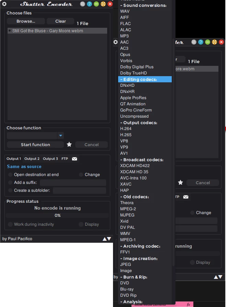Screen dimensions: 226x307
Task: Choose FLAC sound conversion
Action: (x=125, y=24)
